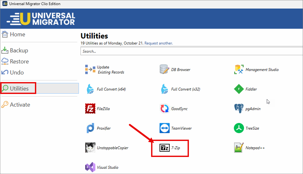The height and width of the screenshot is (174, 303).
Task: Click the 'UnstoppableCopier' label
Action: click(113, 148)
